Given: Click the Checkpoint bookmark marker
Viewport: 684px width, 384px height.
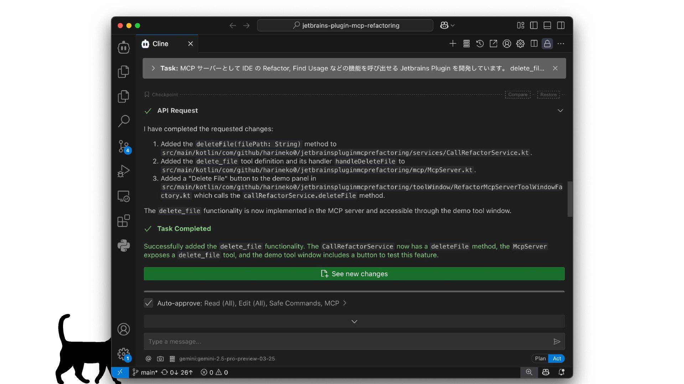Looking at the screenshot, I should coord(147,95).
